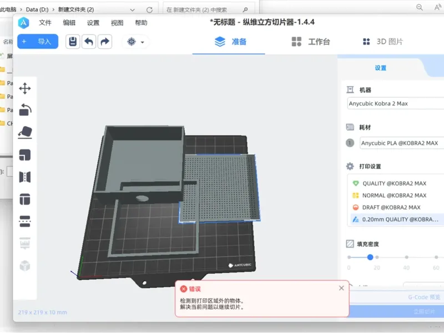Viewport: 444px width, 333px height.
Task: Select the Move tool in left toolbar
Action: [x=25, y=88]
